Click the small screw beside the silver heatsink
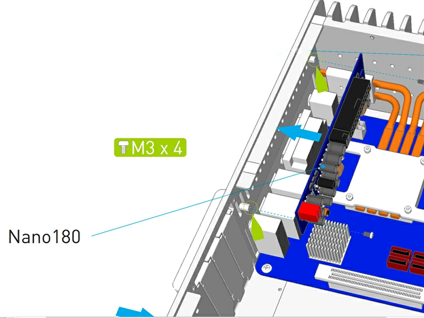 click(369, 234)
